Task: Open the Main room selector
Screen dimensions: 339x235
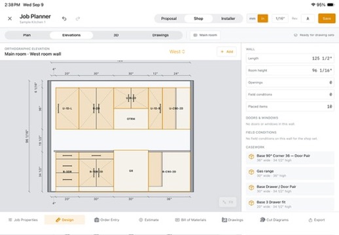Action: [205, 35]
